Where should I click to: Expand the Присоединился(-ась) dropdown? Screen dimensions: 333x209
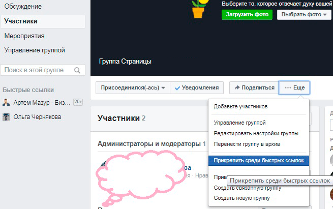[133, 87]
